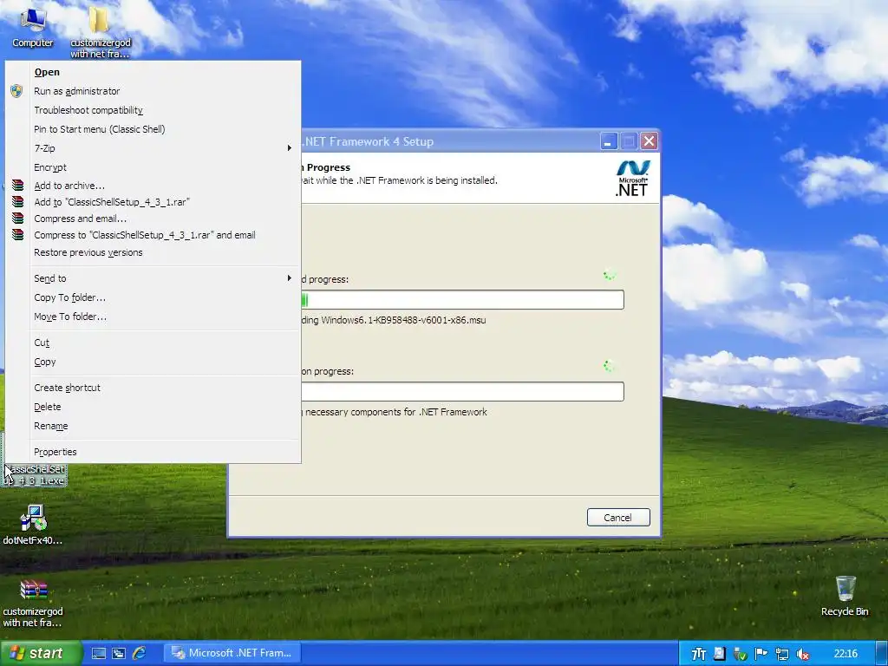Click the switch windows quick launch icon
The width and height of the screenshot is (888, 666).
click(118, 654)
